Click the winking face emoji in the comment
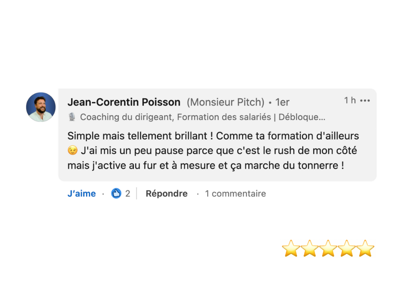 (73, 151)
